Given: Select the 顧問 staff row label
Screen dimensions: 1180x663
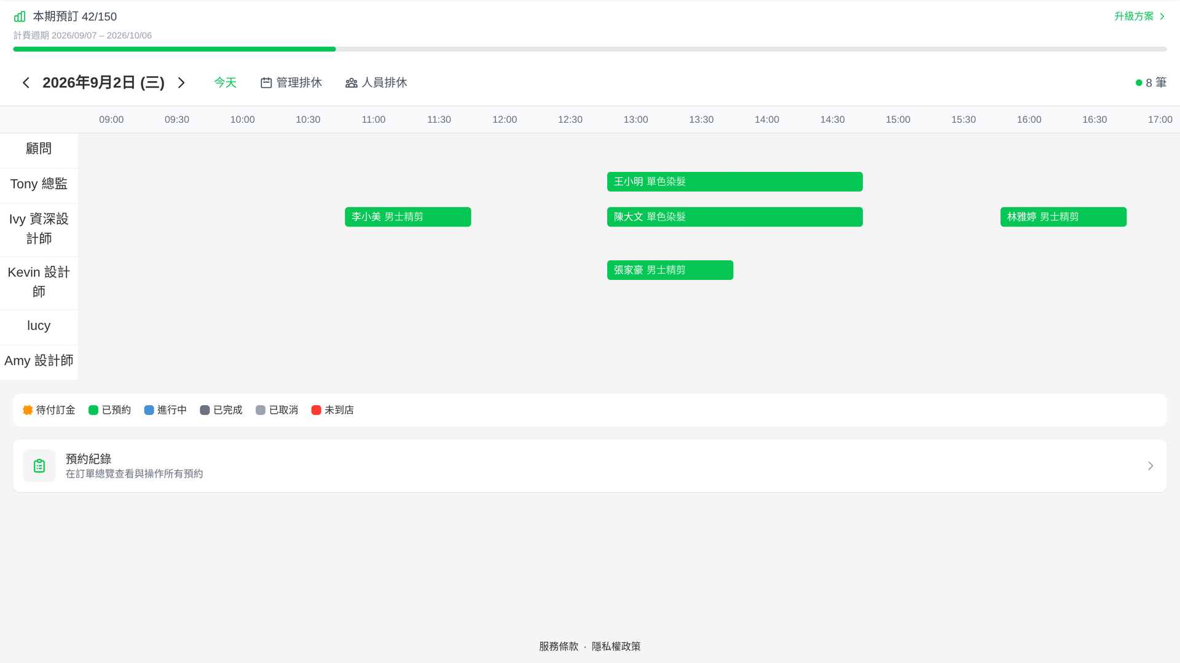Looking at the screenshot, I should [39, 149].
